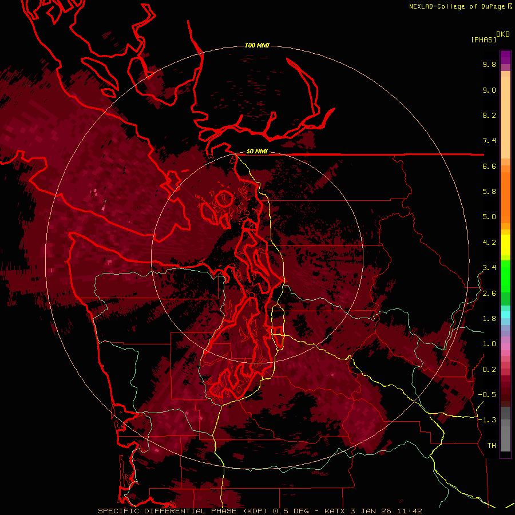The height and width of the screenshot is (515, 515).
Task: Pick the yellow band of the color bar
Action: [x=505, y=245]
